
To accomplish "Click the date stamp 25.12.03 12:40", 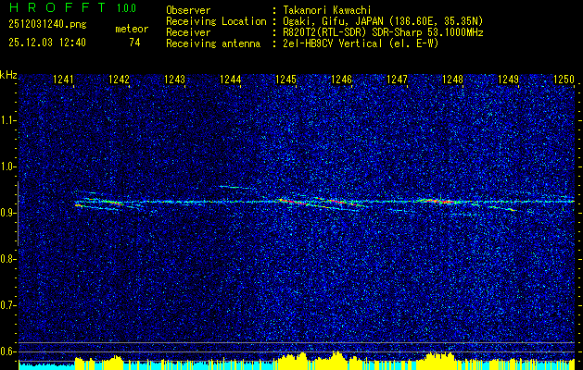I will [x=47, y=43].
